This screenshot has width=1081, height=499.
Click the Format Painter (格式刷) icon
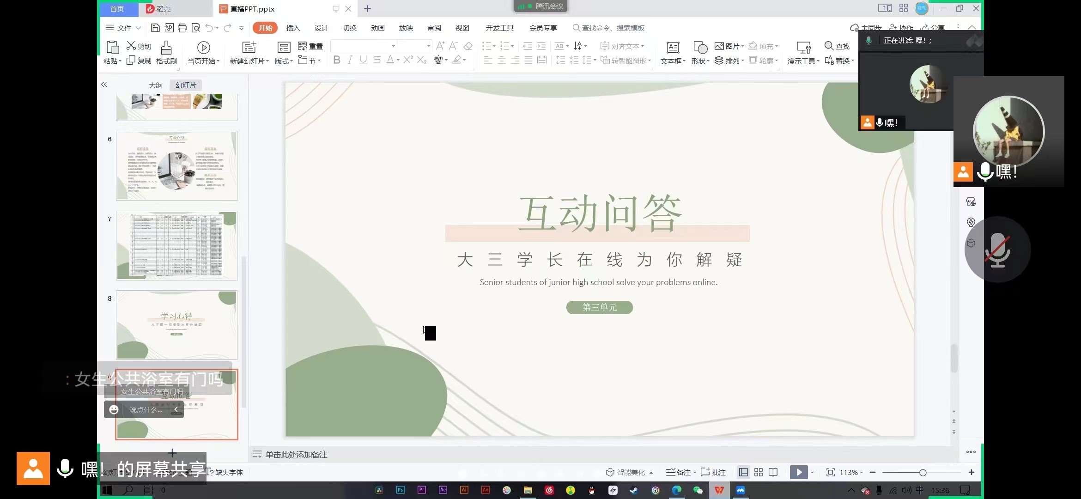coord(166,48)
